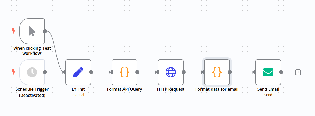The image size is (315, 116).
Task: Click the 'Schedule Trigger (Deactivated)' label
Action: [32, 92]
